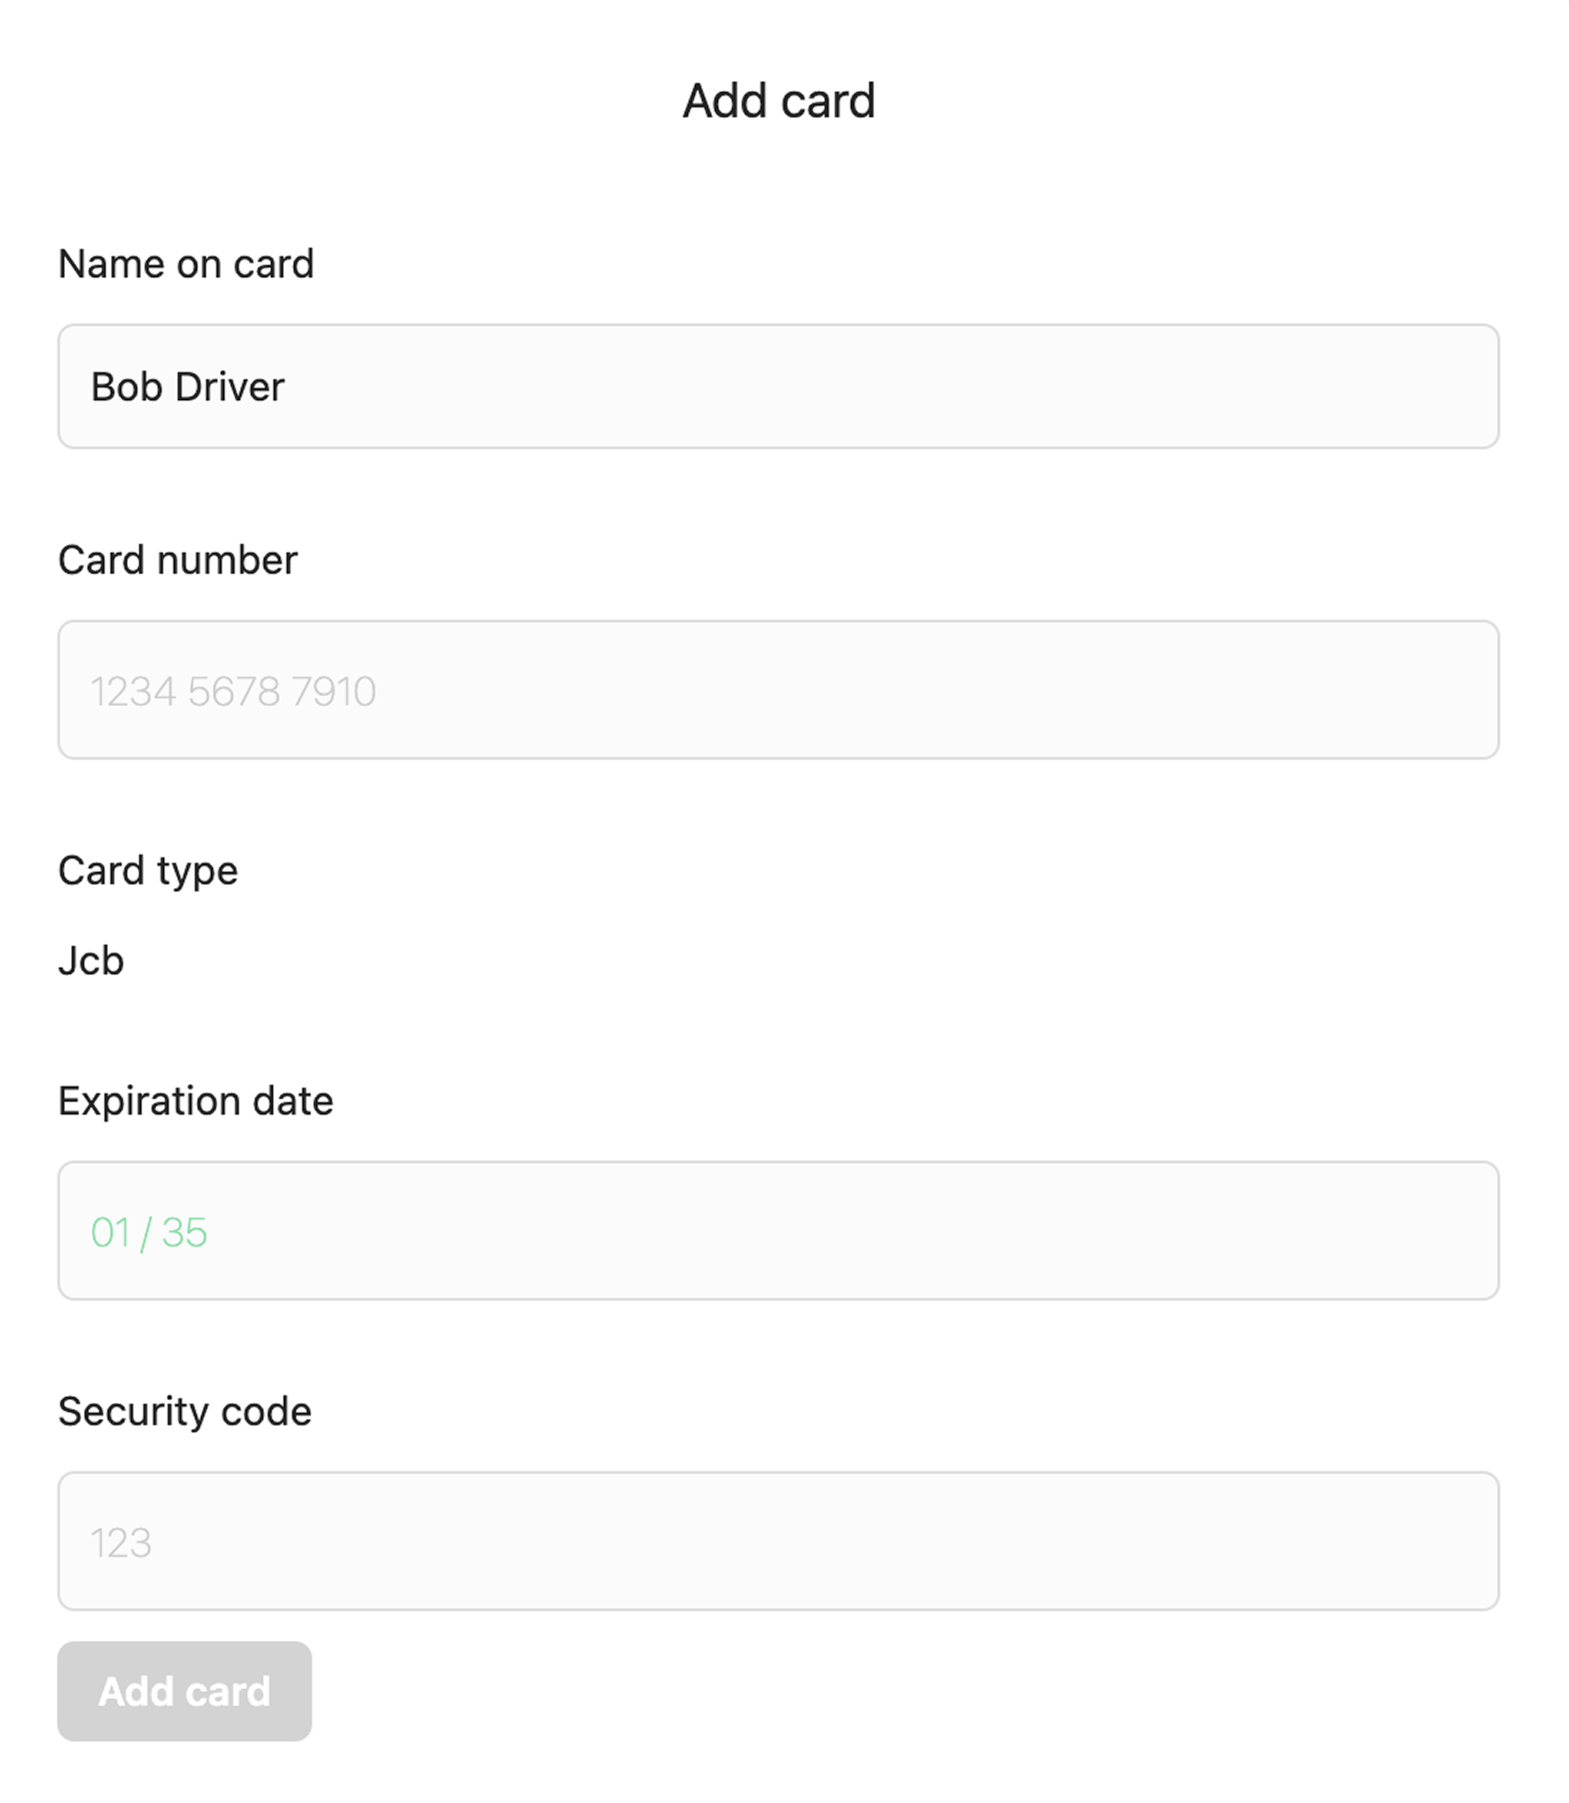The height and width of the screenshot is (1803, 1569).
Task: Click the "5678" placeholder digits
Action: 234,691
